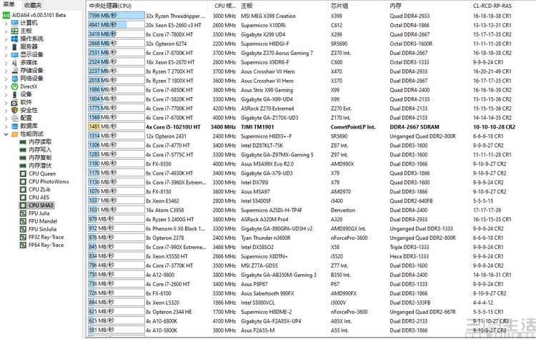Click the MSI MEG X399 Creation cell
This screenshot has height=339, width=536.
[x=268, y=16]
